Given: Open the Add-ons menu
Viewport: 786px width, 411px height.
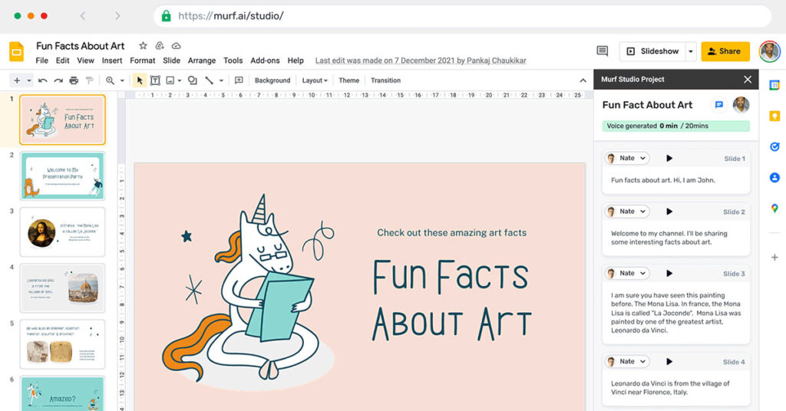Looking at the screenshot, I should point(265,61).
